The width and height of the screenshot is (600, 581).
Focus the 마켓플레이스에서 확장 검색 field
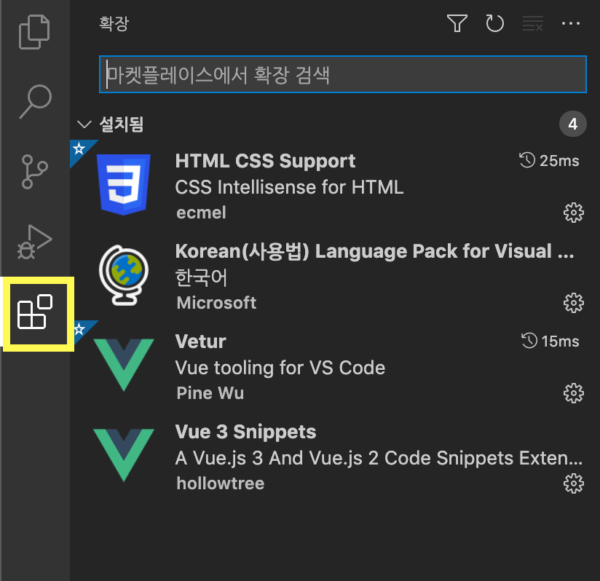pos(343,74)
